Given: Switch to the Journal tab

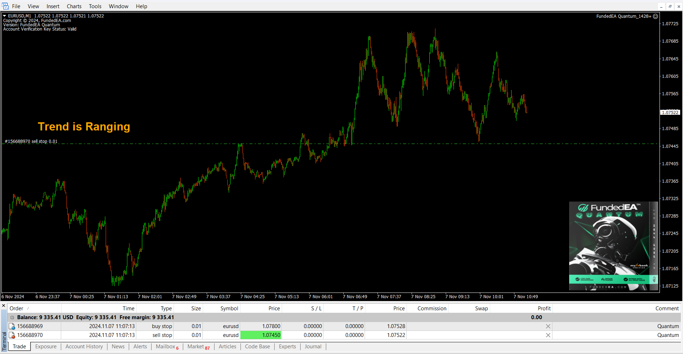Looking at the screenshot, I should click(x=313, y=347).
